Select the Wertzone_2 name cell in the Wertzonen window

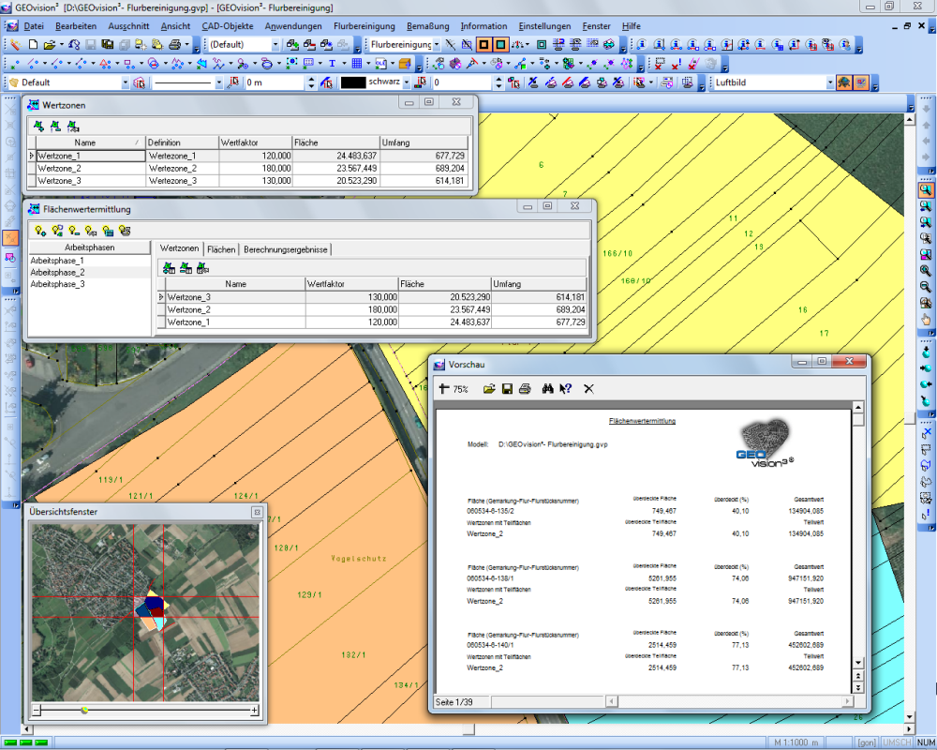click(91, 168)
